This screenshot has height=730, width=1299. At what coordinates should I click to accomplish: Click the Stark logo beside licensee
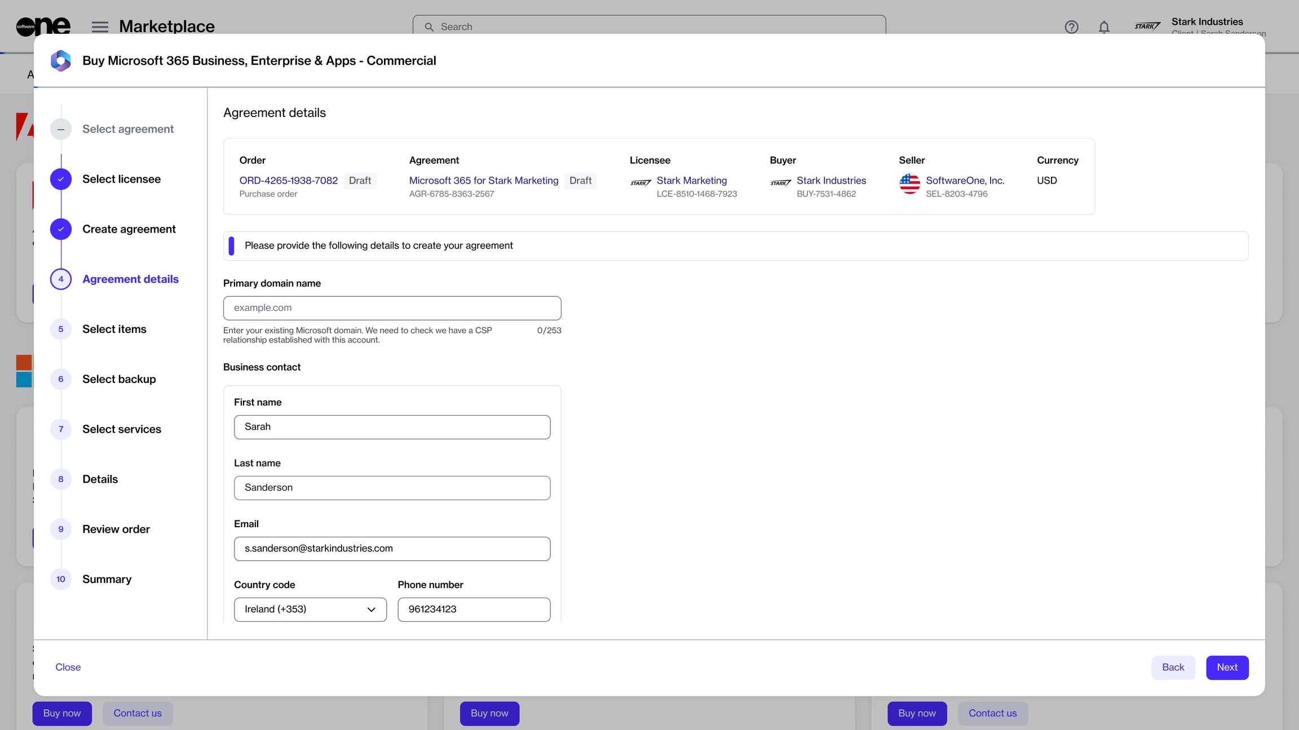[640, 183]
